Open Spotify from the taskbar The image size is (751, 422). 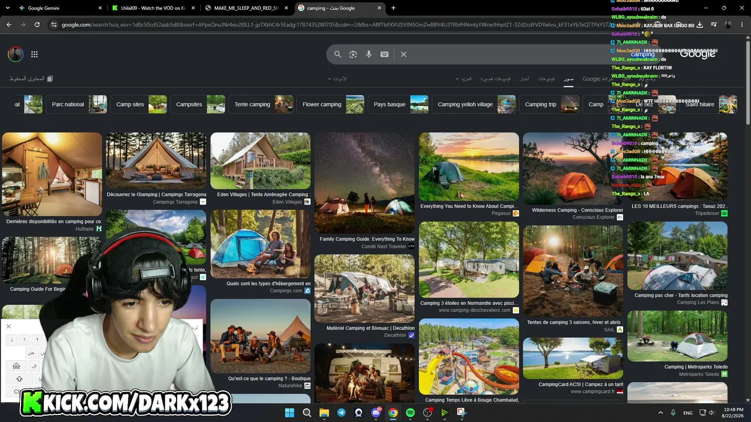click(x=410, y=413)
